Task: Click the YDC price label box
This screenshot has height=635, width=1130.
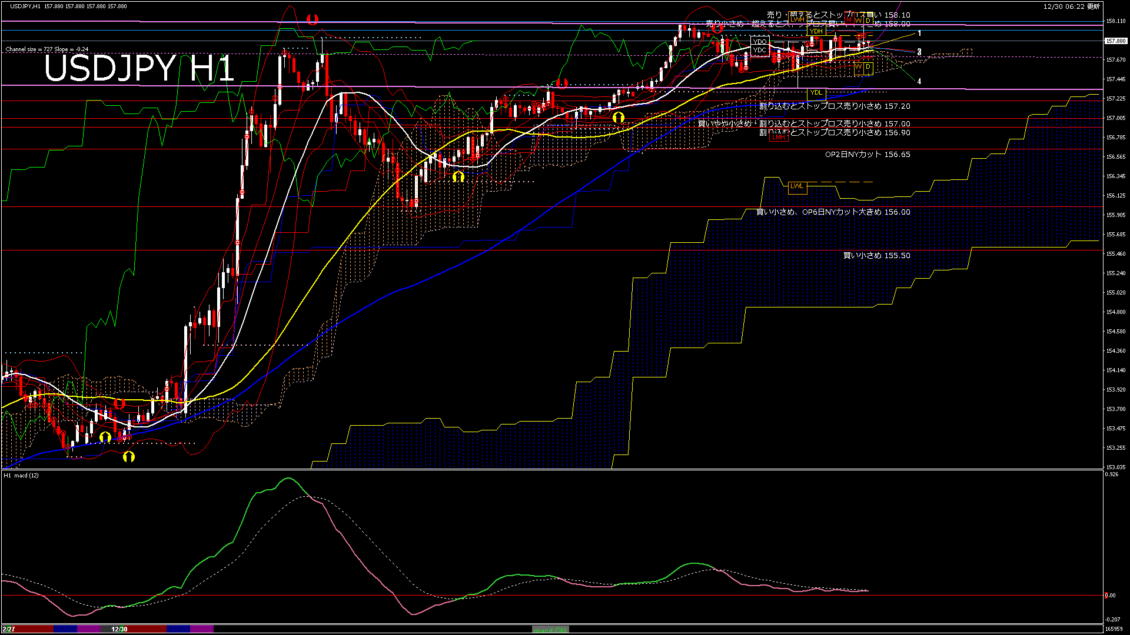Action: click(x=760, y=51)
